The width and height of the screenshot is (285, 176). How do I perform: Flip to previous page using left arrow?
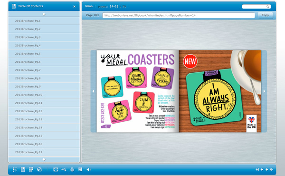tap(94, 91)
